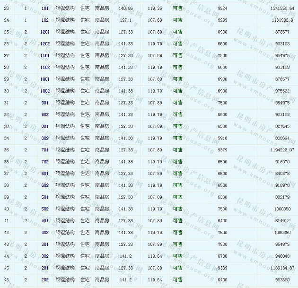Click the 可售 status in row 23

tap(177, 9)
